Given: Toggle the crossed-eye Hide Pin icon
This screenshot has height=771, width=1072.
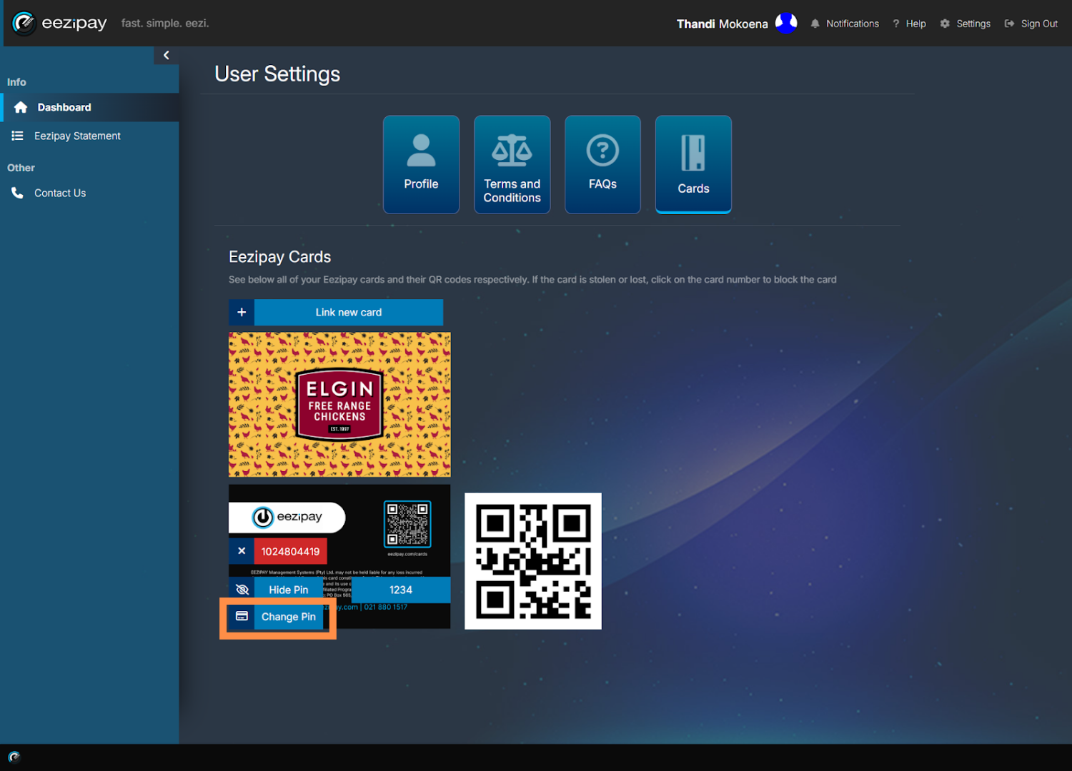Looking at the screenshot, I should coord(242,590).
